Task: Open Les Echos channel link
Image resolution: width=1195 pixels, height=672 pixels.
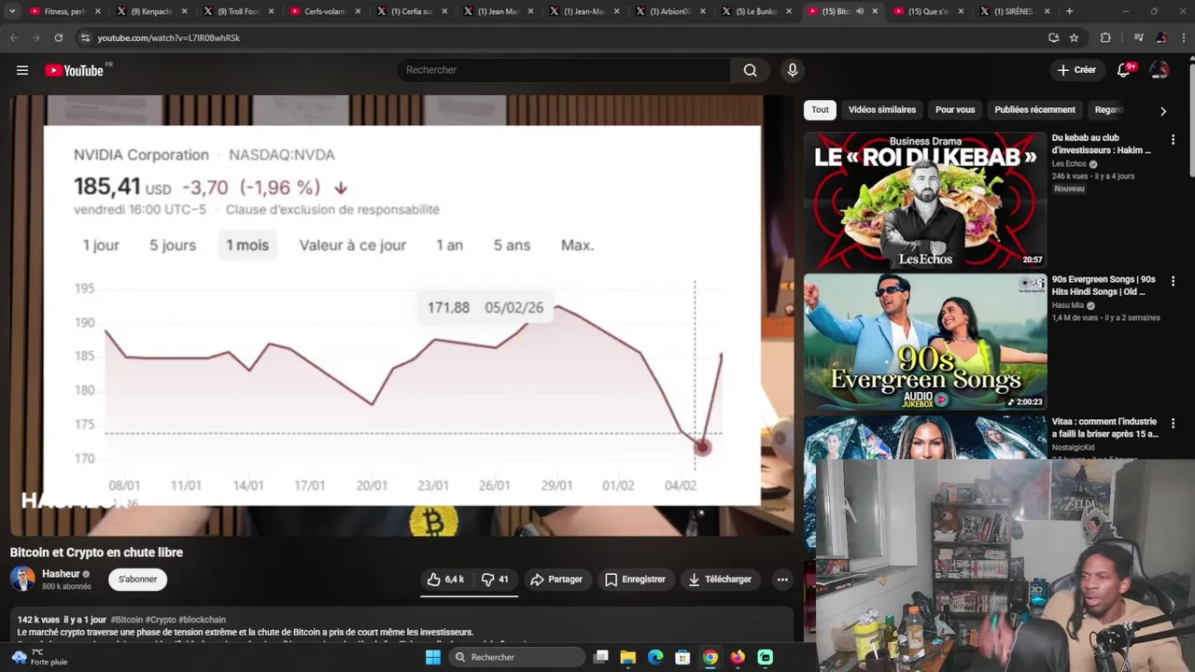Action: coord(1069,164)
